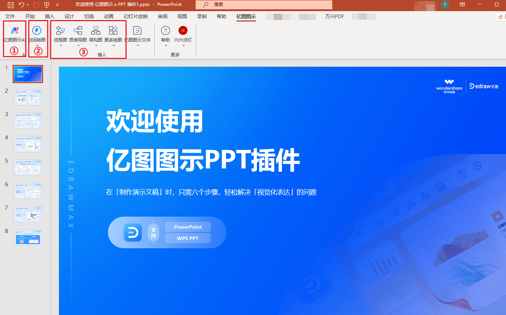Expand the 思维导图 dropdown arrow

78,45
